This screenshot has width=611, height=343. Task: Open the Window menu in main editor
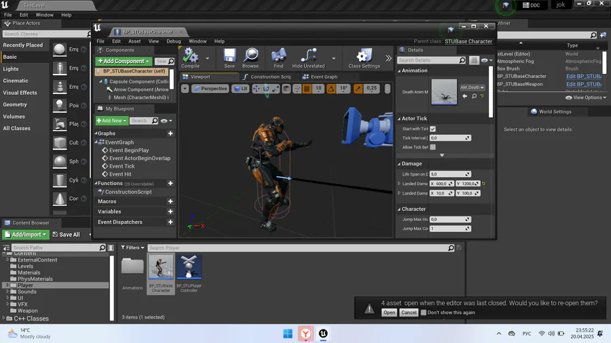click(x=44, y=15)
